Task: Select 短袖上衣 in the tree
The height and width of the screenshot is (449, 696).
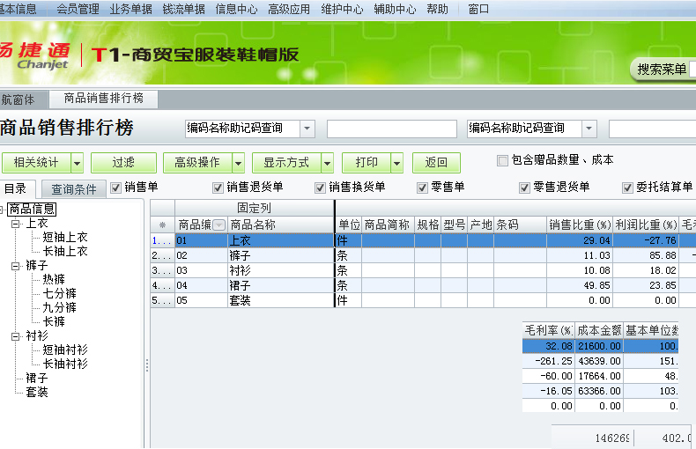Action: pos(65,238)
